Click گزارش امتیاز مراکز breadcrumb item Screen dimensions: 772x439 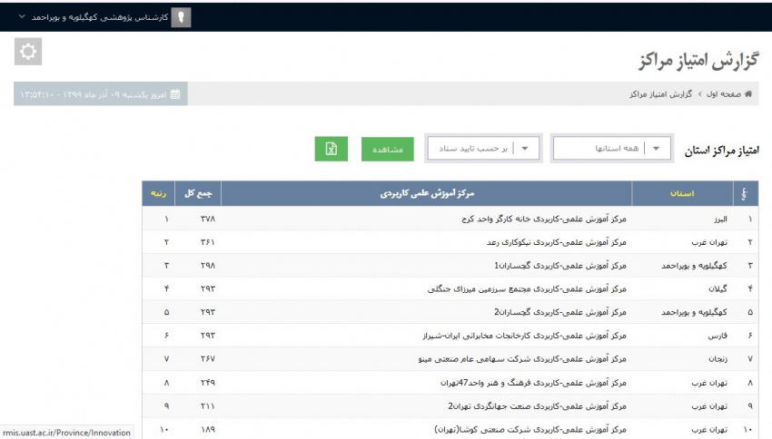(x=660, y=94)
